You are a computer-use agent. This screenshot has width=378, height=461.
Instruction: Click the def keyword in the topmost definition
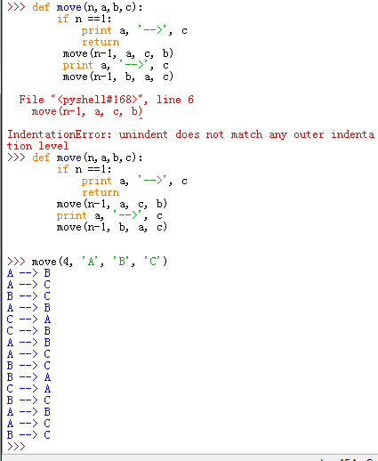(41, 7)
